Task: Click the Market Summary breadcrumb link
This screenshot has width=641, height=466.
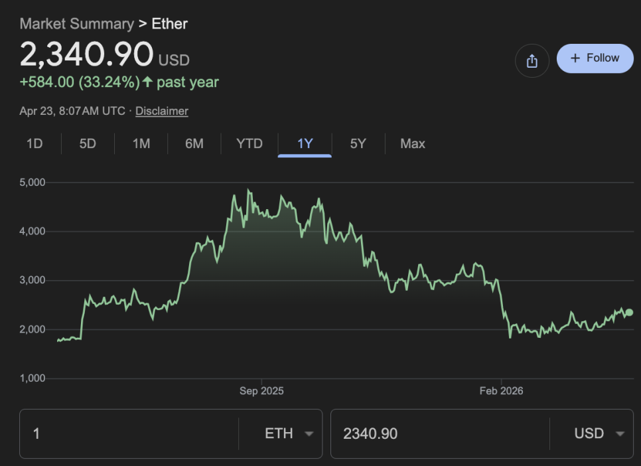Action: [x=76, y=24]
